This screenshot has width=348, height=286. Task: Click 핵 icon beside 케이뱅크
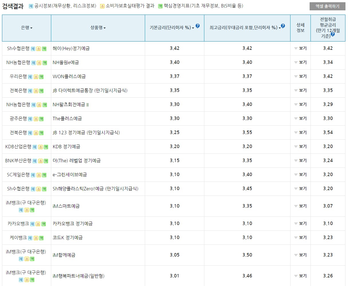coord(41,238)
